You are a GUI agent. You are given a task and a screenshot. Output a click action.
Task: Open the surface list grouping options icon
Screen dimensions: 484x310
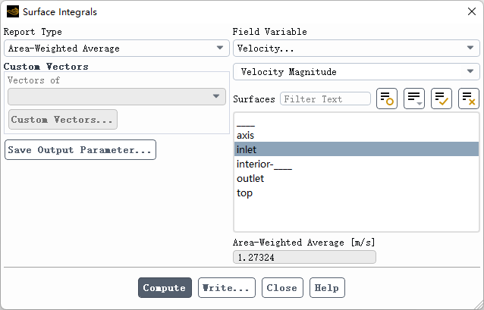414,99
